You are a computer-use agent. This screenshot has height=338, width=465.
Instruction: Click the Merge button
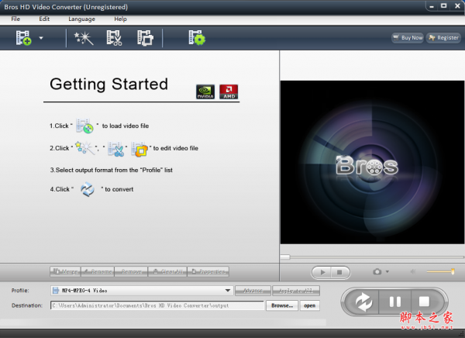(65, 271)
